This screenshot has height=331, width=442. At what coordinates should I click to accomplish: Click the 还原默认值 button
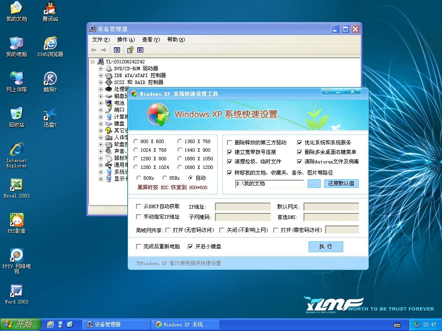(x=341, y=184)
